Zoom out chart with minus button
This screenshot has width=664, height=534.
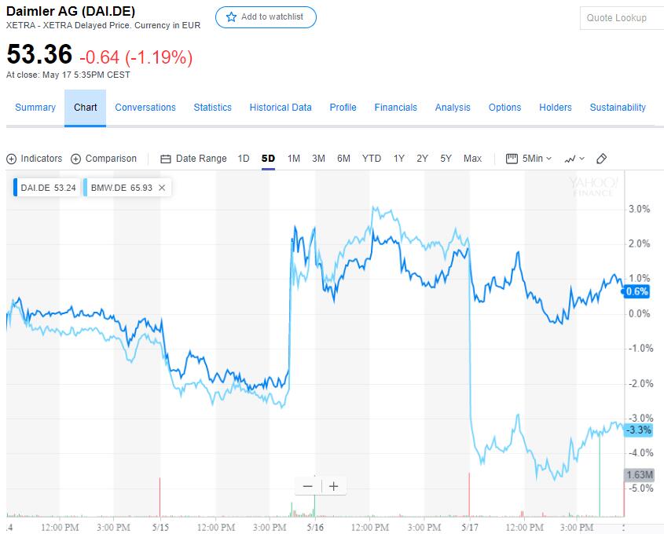tap(307, 486)
